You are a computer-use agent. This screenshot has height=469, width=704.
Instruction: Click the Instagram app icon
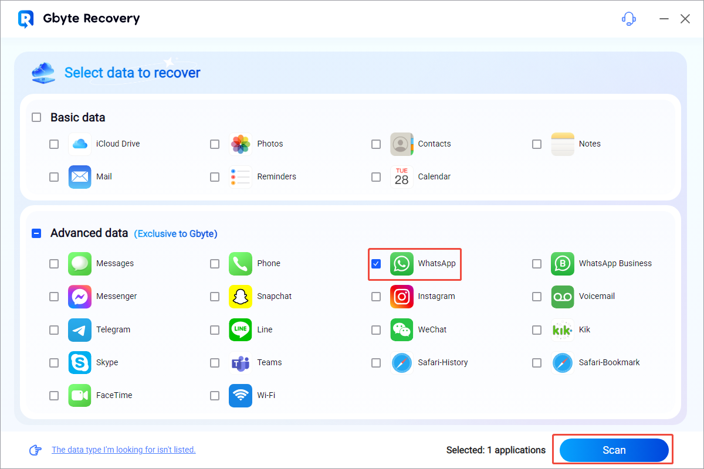pos(401,297)
